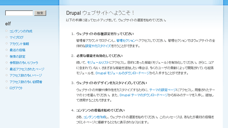Click heading ウェブサイトの各種設定を行ってください
The height and width of the screenshot is (128, 228).
pos(105,34)
